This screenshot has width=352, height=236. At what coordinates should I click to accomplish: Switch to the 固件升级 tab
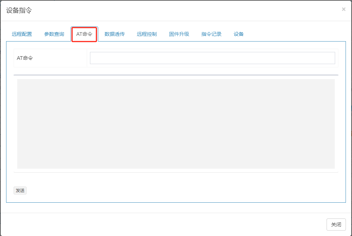click(x=179, y=34)
